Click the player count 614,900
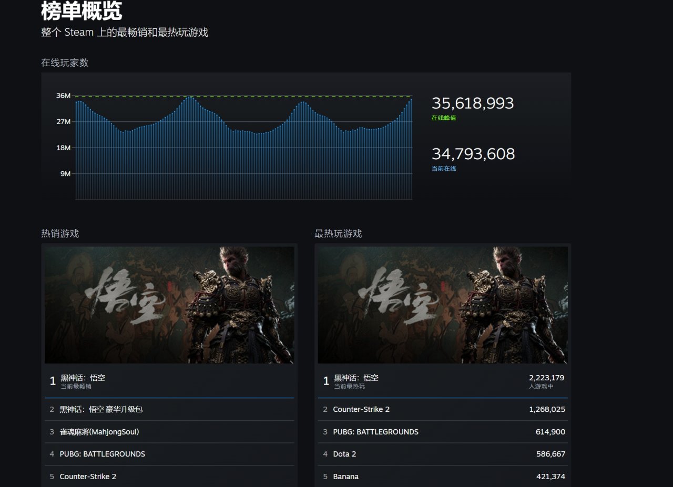The width and height of the screenshot is (673, 487). pyautogui.click(x=550, y=432)
